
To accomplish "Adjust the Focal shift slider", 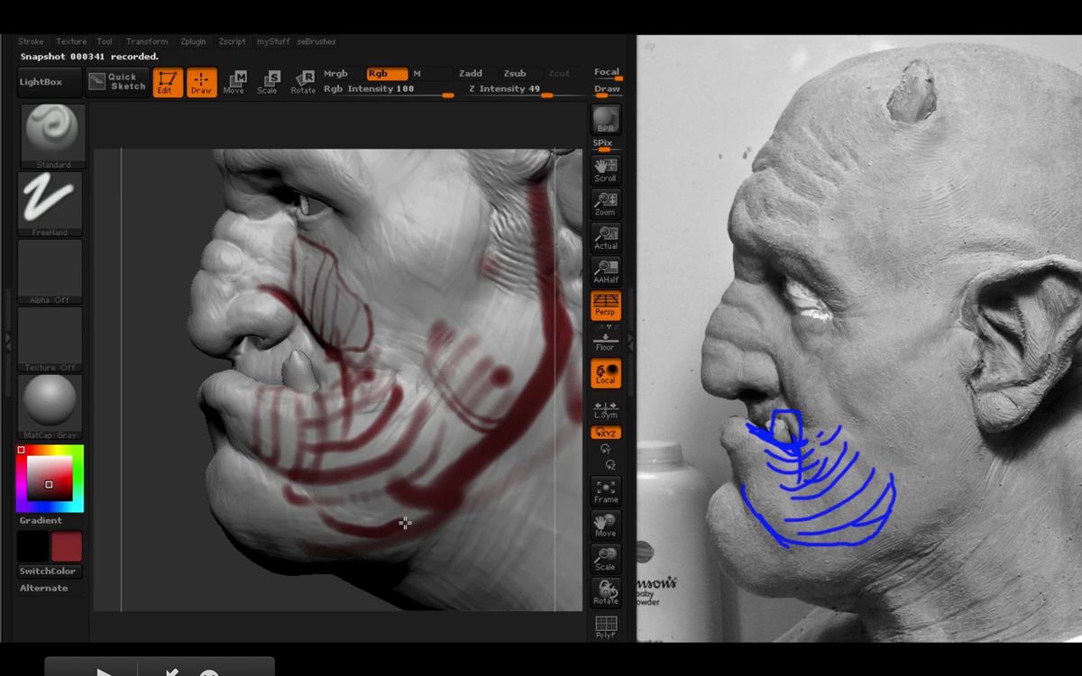I will (x=607, y=73).
